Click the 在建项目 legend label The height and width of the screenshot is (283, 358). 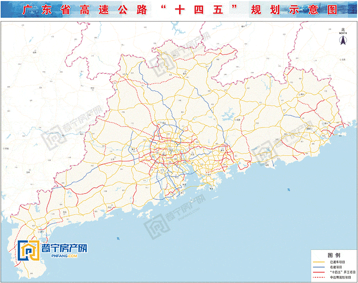click(336, 266)
